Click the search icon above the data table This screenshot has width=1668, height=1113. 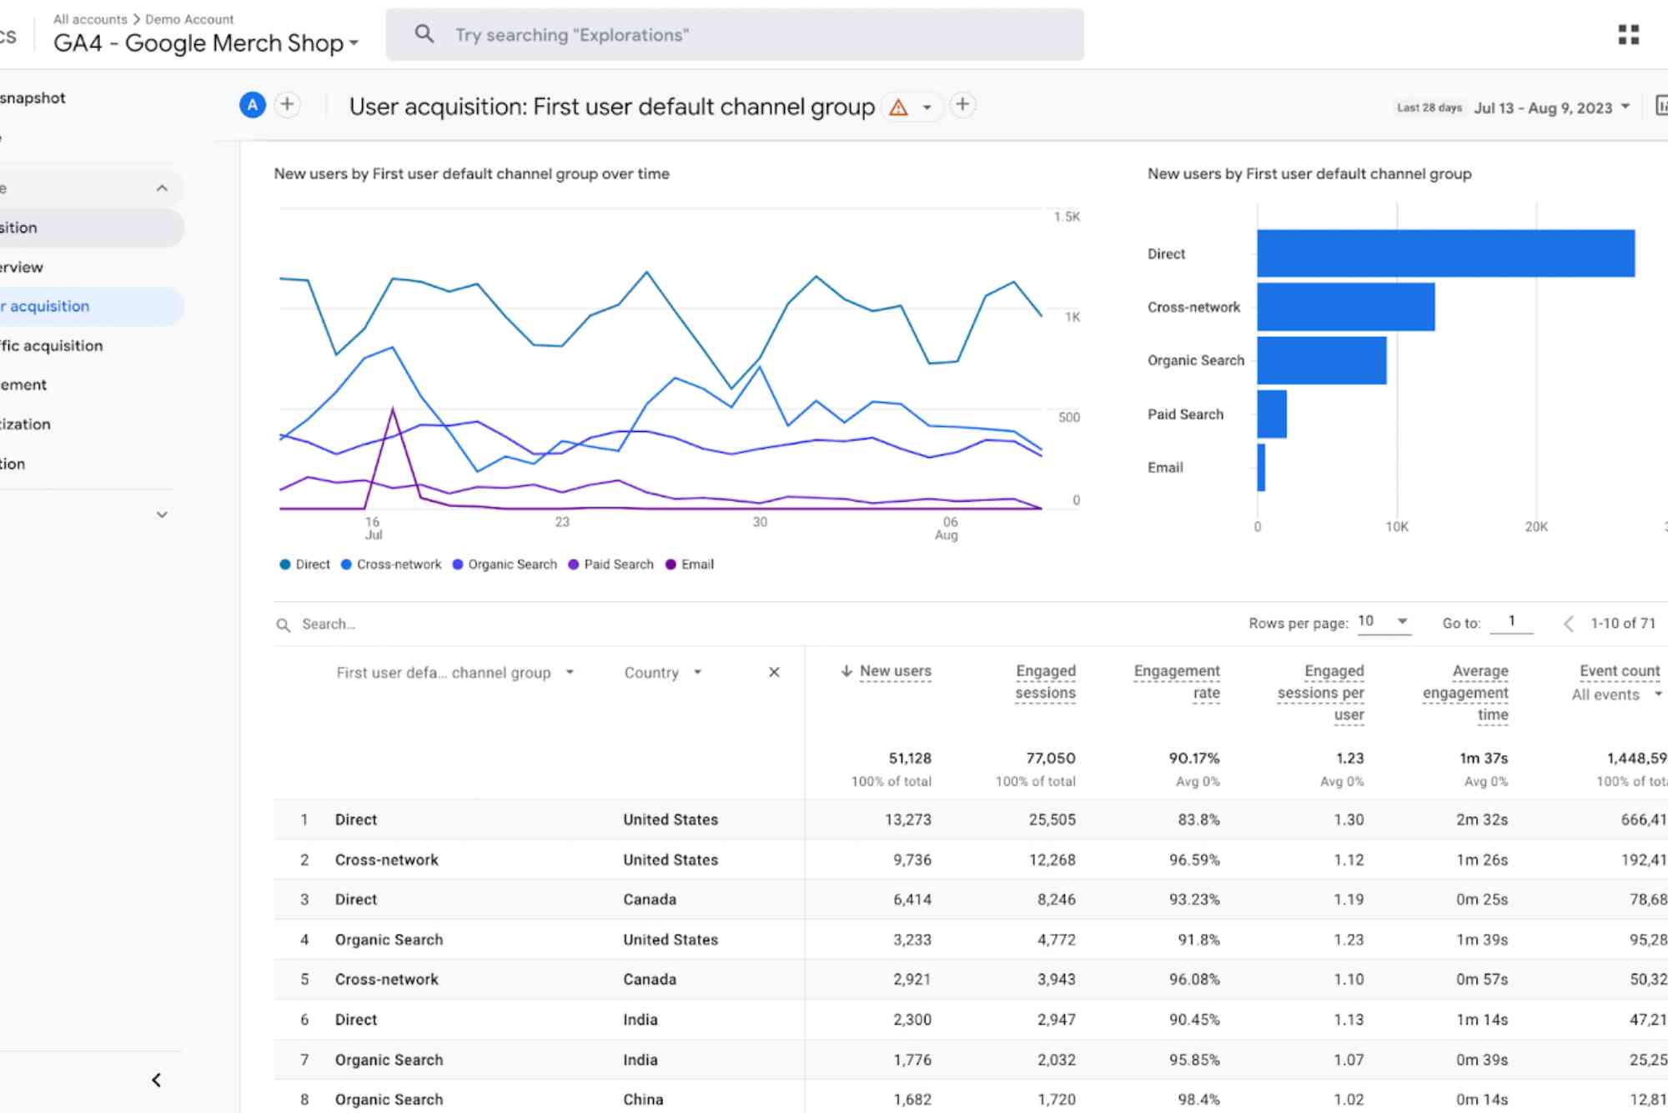pos(284,624)
